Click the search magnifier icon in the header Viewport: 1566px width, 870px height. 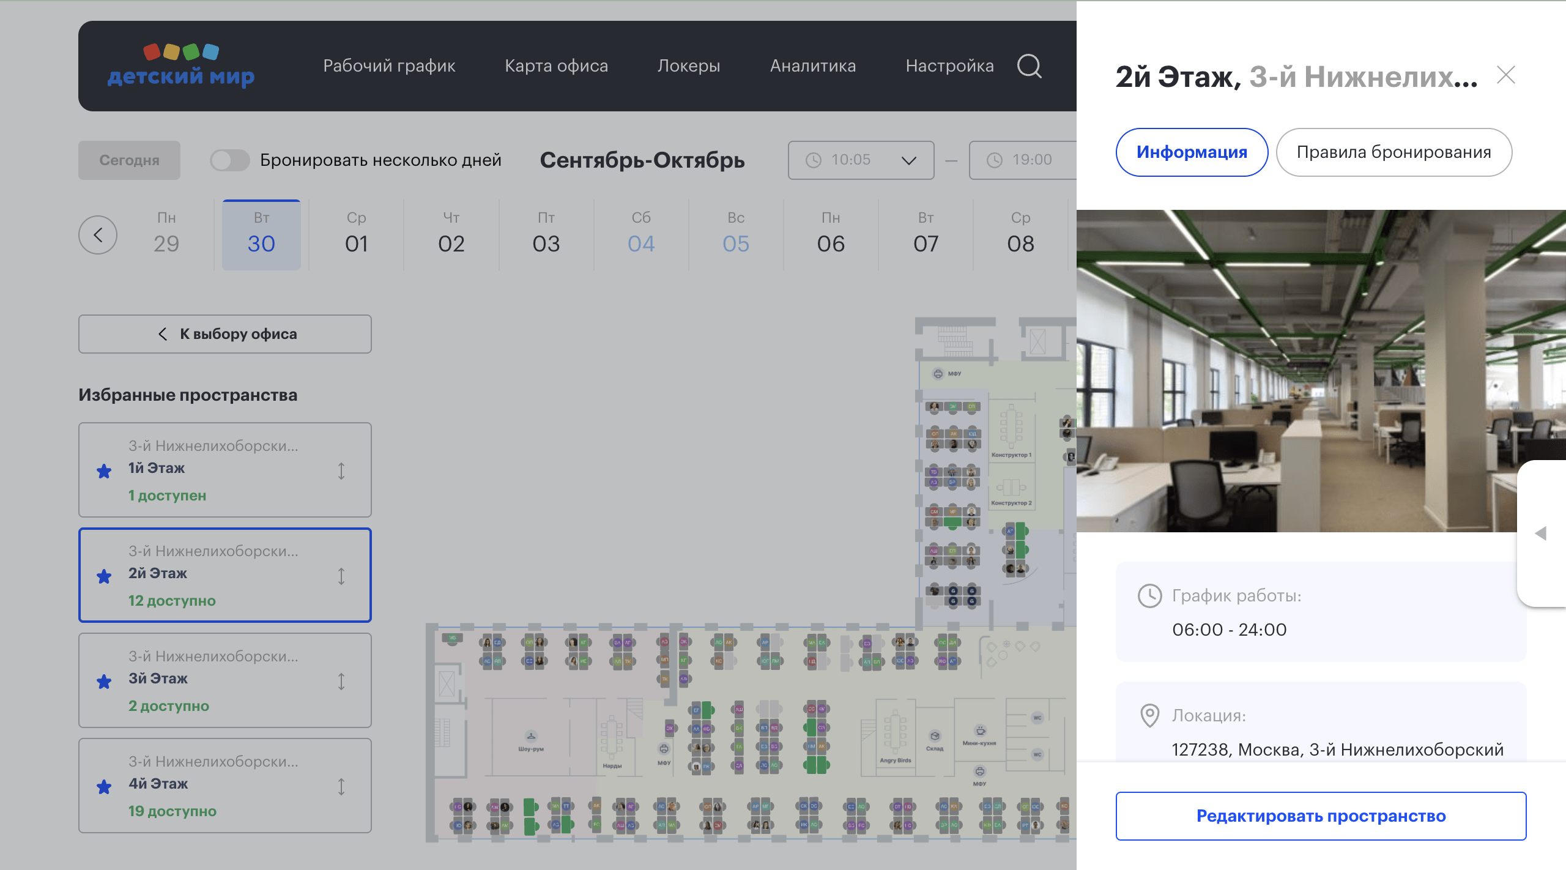1029,66
